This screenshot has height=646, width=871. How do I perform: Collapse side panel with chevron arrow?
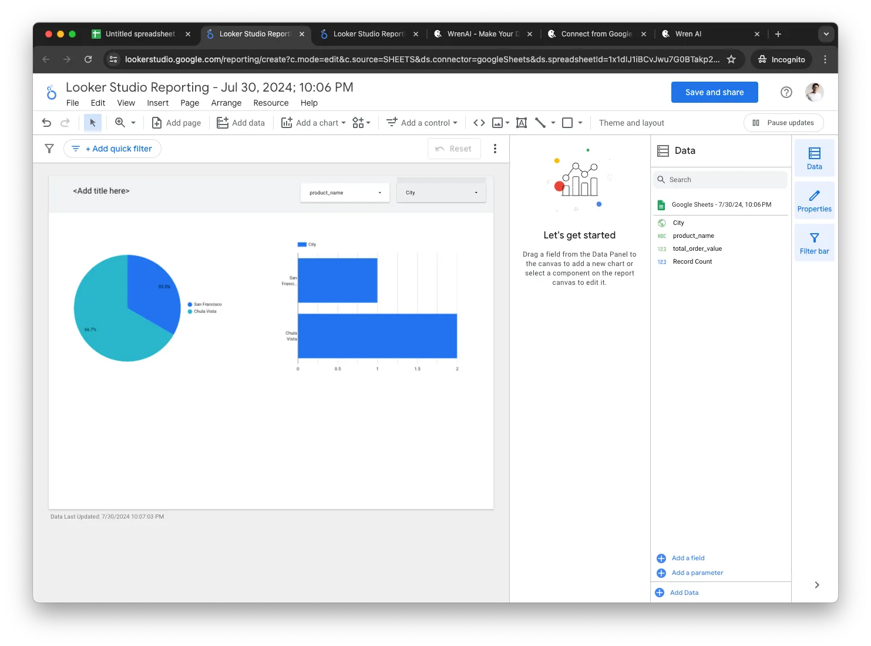click(x=817, y=585)
